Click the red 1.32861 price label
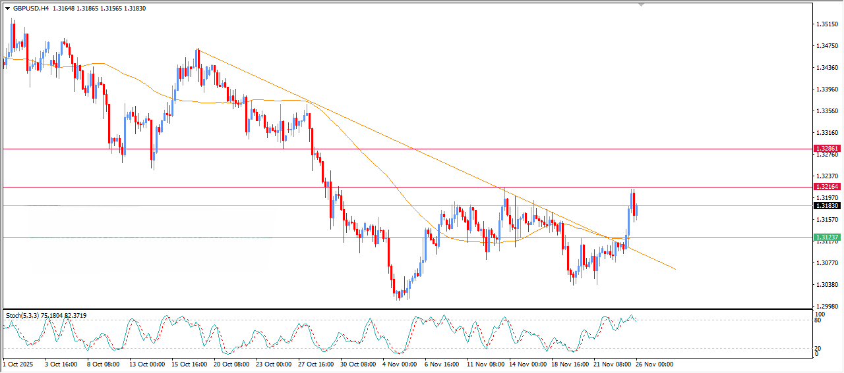This screenshot has width=844, height=373. (x=827, y=149)
